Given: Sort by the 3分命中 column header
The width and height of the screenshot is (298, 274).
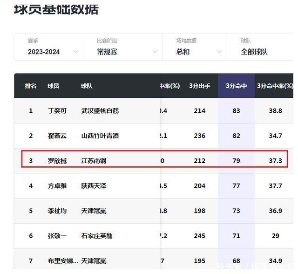Looking at the screenshot, I should [x=236, y=86].
